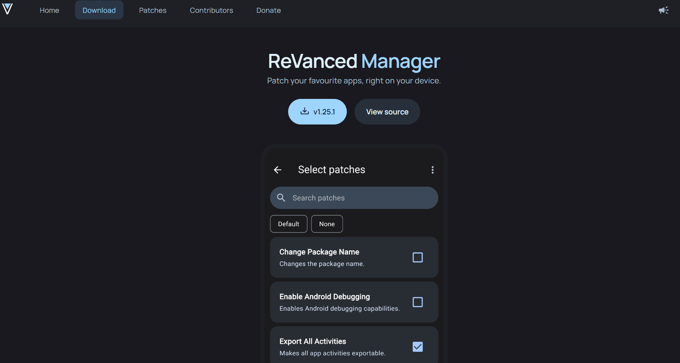This screenshot has height=363, width=680.
Task: Open the announcements megaphone icon
Action: [x=664, y=10]
